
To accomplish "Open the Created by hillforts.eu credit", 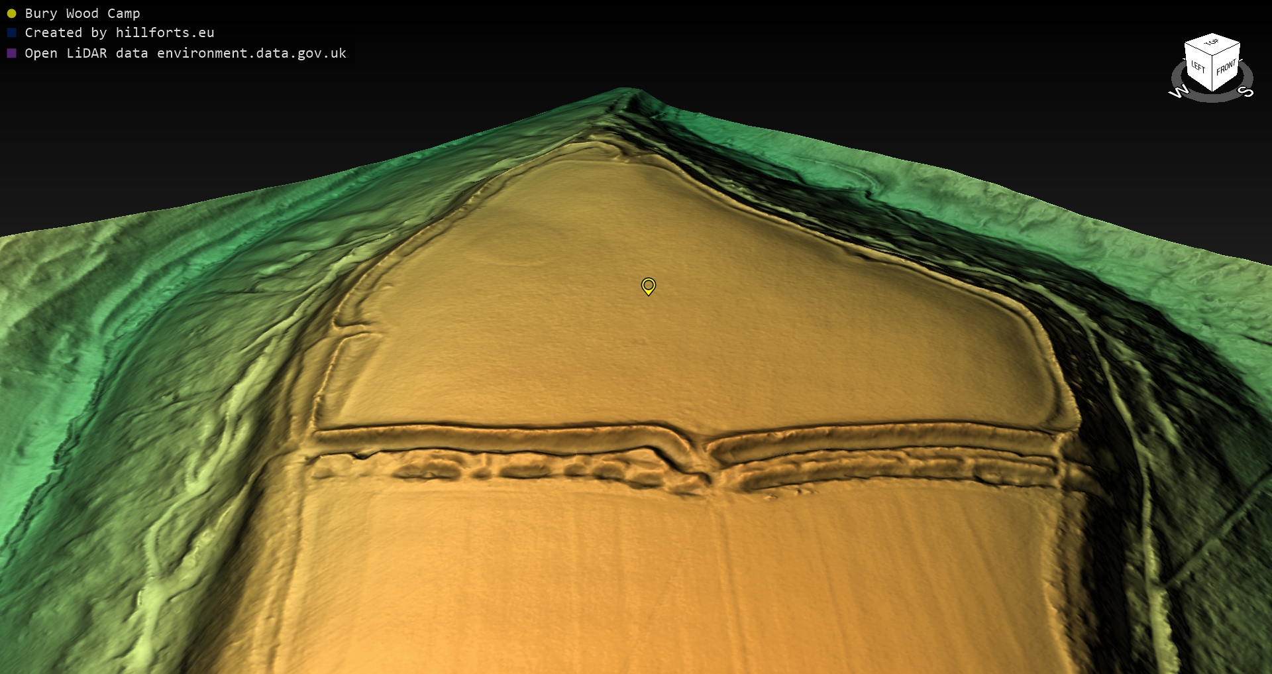I will click(119, 33).
